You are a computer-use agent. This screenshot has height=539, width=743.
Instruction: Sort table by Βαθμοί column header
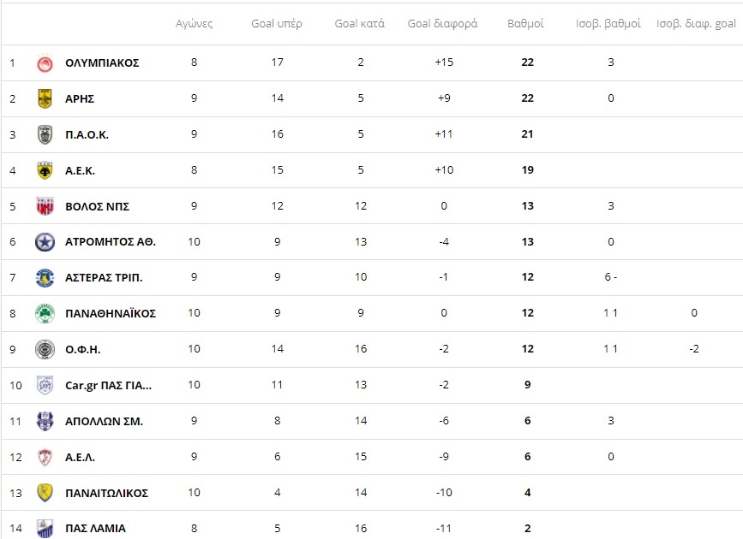[x=525, y=23]
